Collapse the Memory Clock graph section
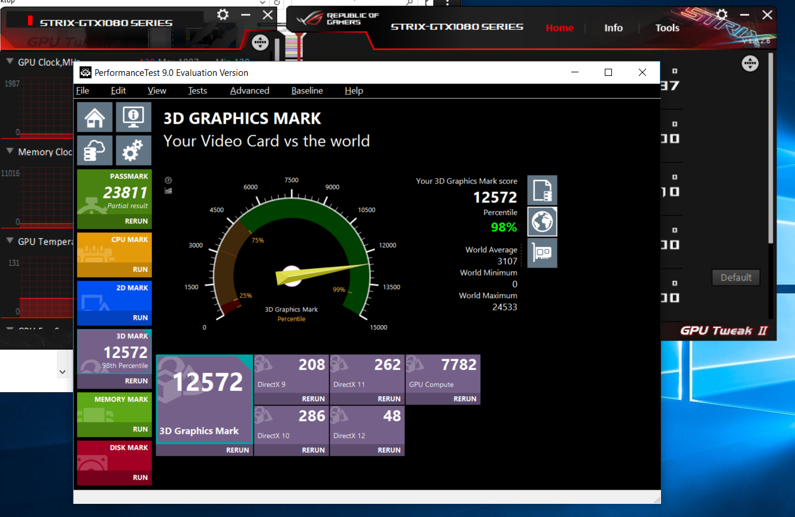The width and height of the screenshot is (795, 517). (x=10, y=152)
